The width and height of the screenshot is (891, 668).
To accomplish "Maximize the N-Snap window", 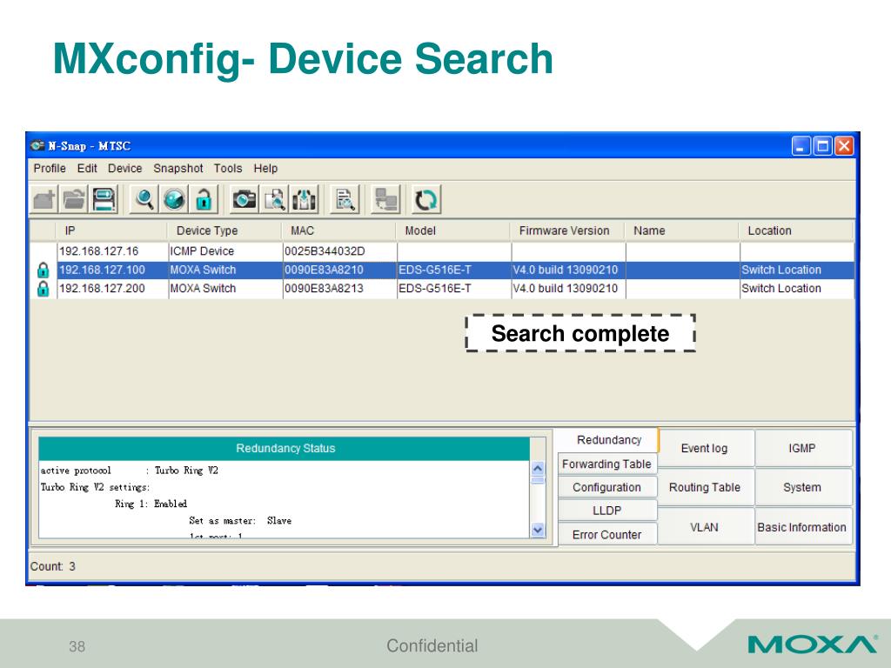I will (x=822, y=146).
